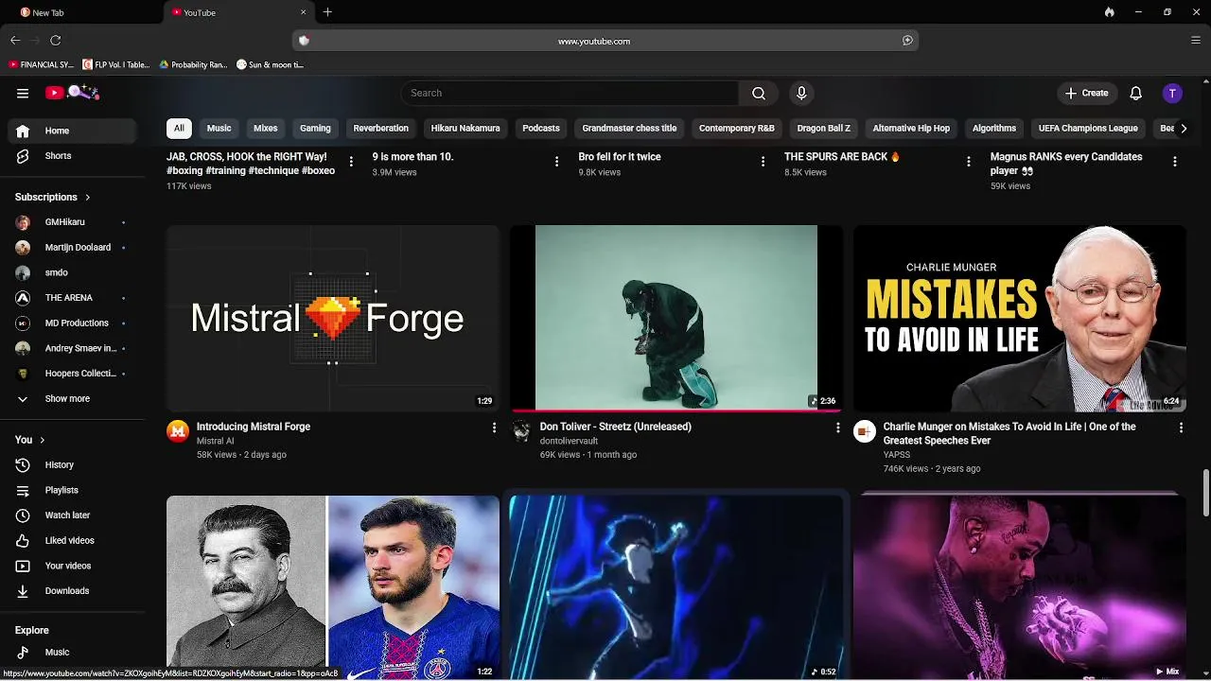This screenshot has width=1211, height=681.
Task: Open options for JAB, CROSS, HOOK short
Action: pyautogui.click(x=351, y=162)
